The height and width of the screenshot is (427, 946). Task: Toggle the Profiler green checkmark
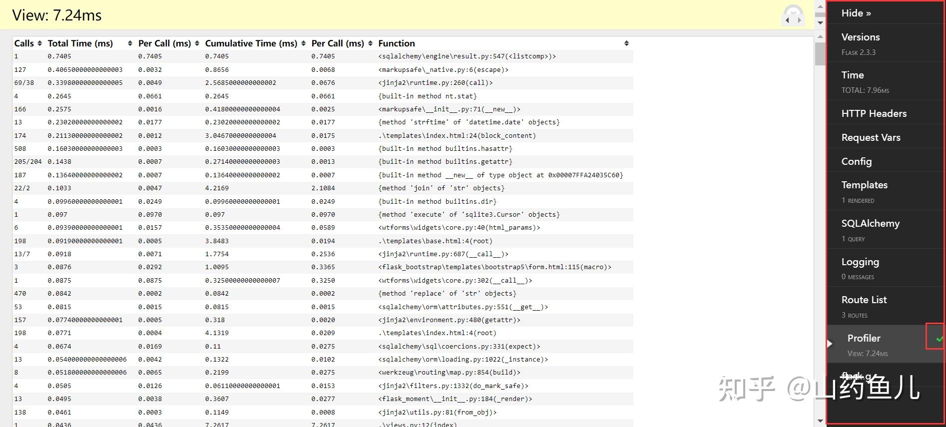[x=939, y=339]
